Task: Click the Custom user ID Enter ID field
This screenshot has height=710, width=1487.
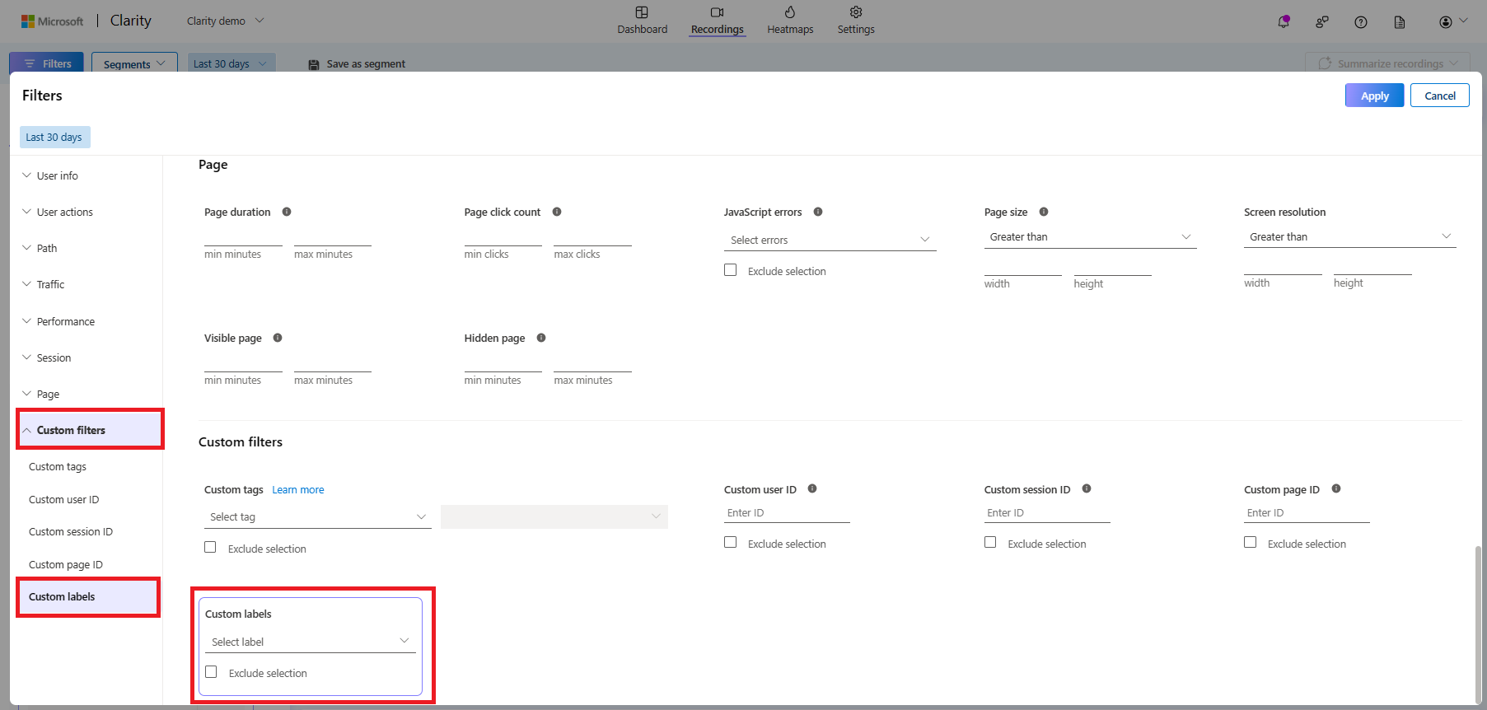Action: coord(787,512)
